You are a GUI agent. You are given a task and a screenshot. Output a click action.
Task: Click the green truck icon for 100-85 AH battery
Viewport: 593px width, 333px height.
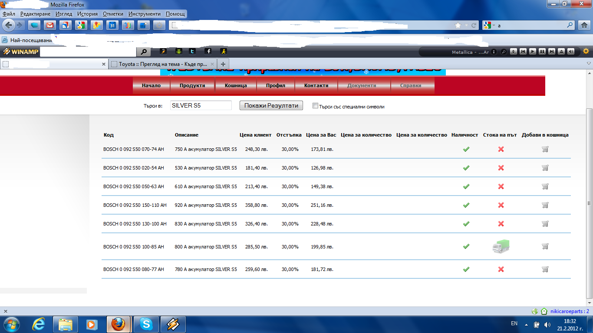tap(501, 246)
